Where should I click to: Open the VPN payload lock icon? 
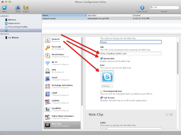pos(48,71)
